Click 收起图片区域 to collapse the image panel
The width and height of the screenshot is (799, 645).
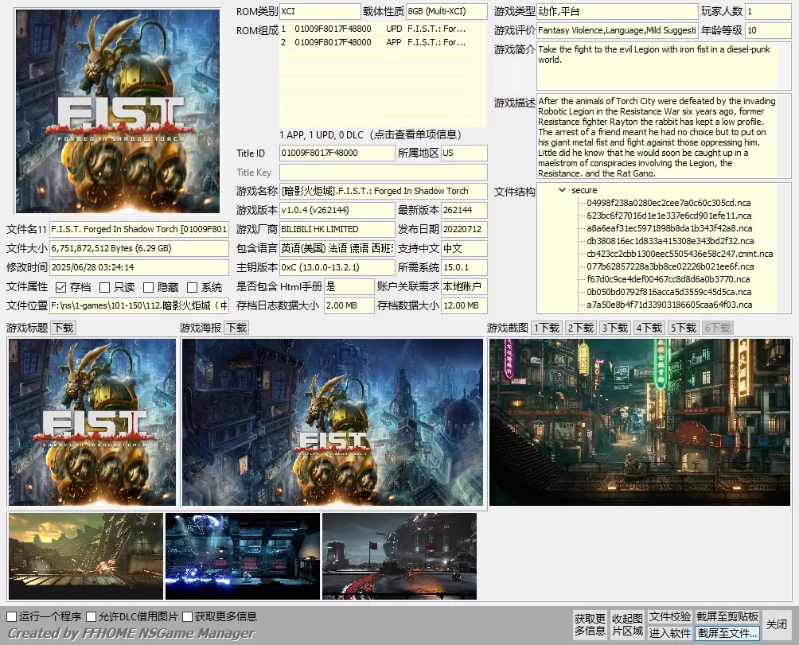[626, 623]
